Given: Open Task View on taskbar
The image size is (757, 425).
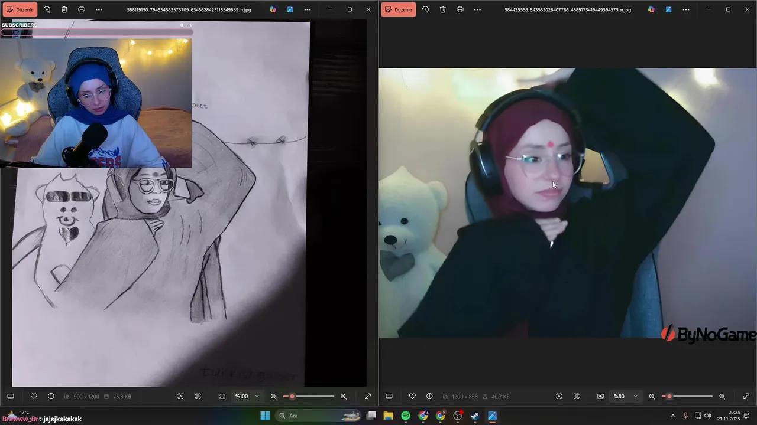Looking at the screenshot, I should [371, 416].
